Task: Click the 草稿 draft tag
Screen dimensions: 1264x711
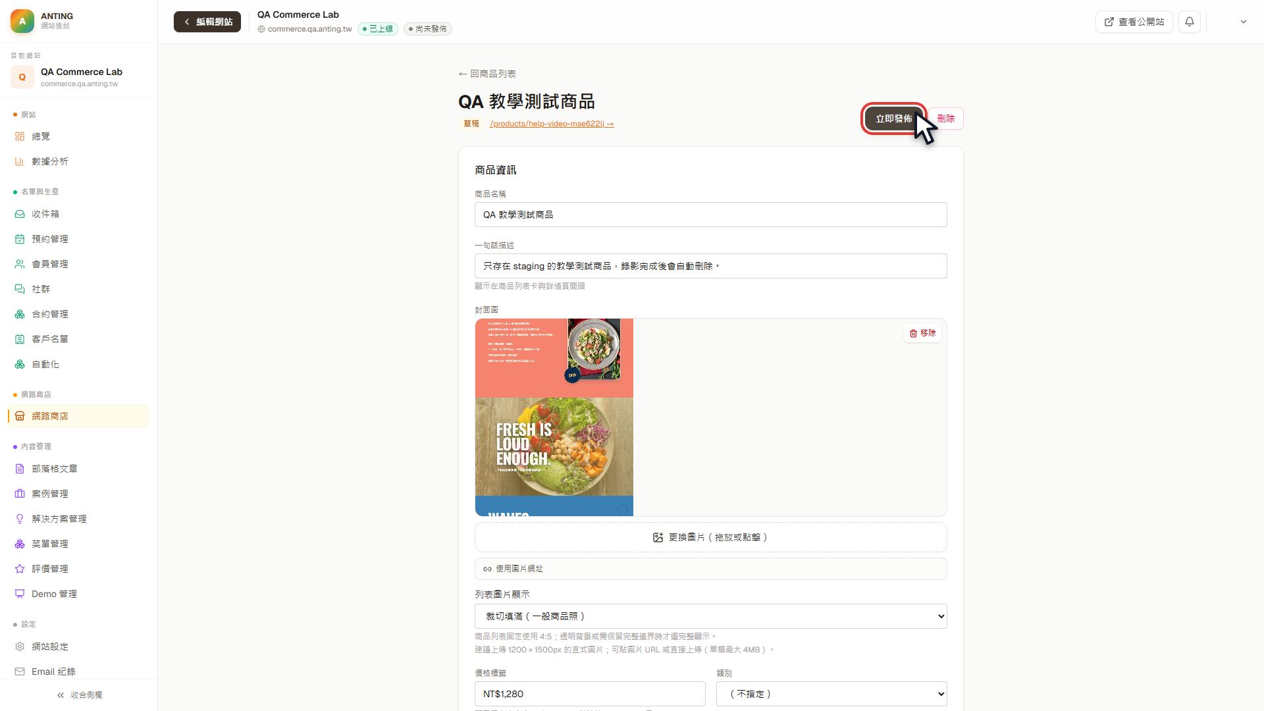Action: [471, 124]
